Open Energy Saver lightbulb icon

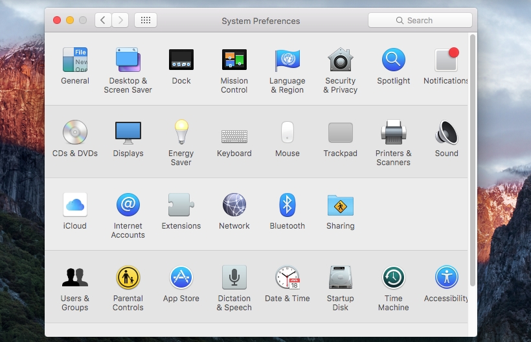[x=181, y=131]
